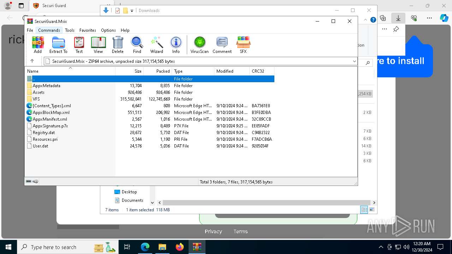The width and height of the screenshot is (452, 254).
Task: Go up one level with arrow icon
Action: pyautogui.click(x=32, y=61)
